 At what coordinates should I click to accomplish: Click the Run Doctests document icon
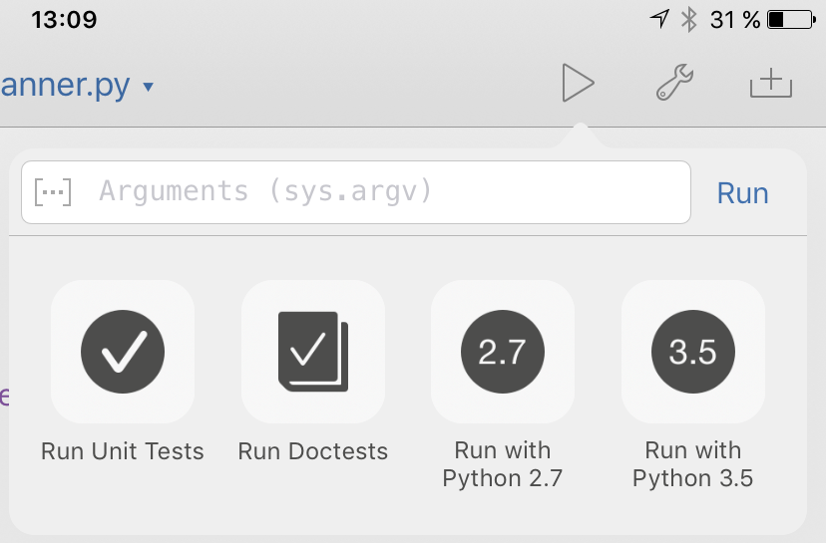pyautogui.click(x=313, y=352)
